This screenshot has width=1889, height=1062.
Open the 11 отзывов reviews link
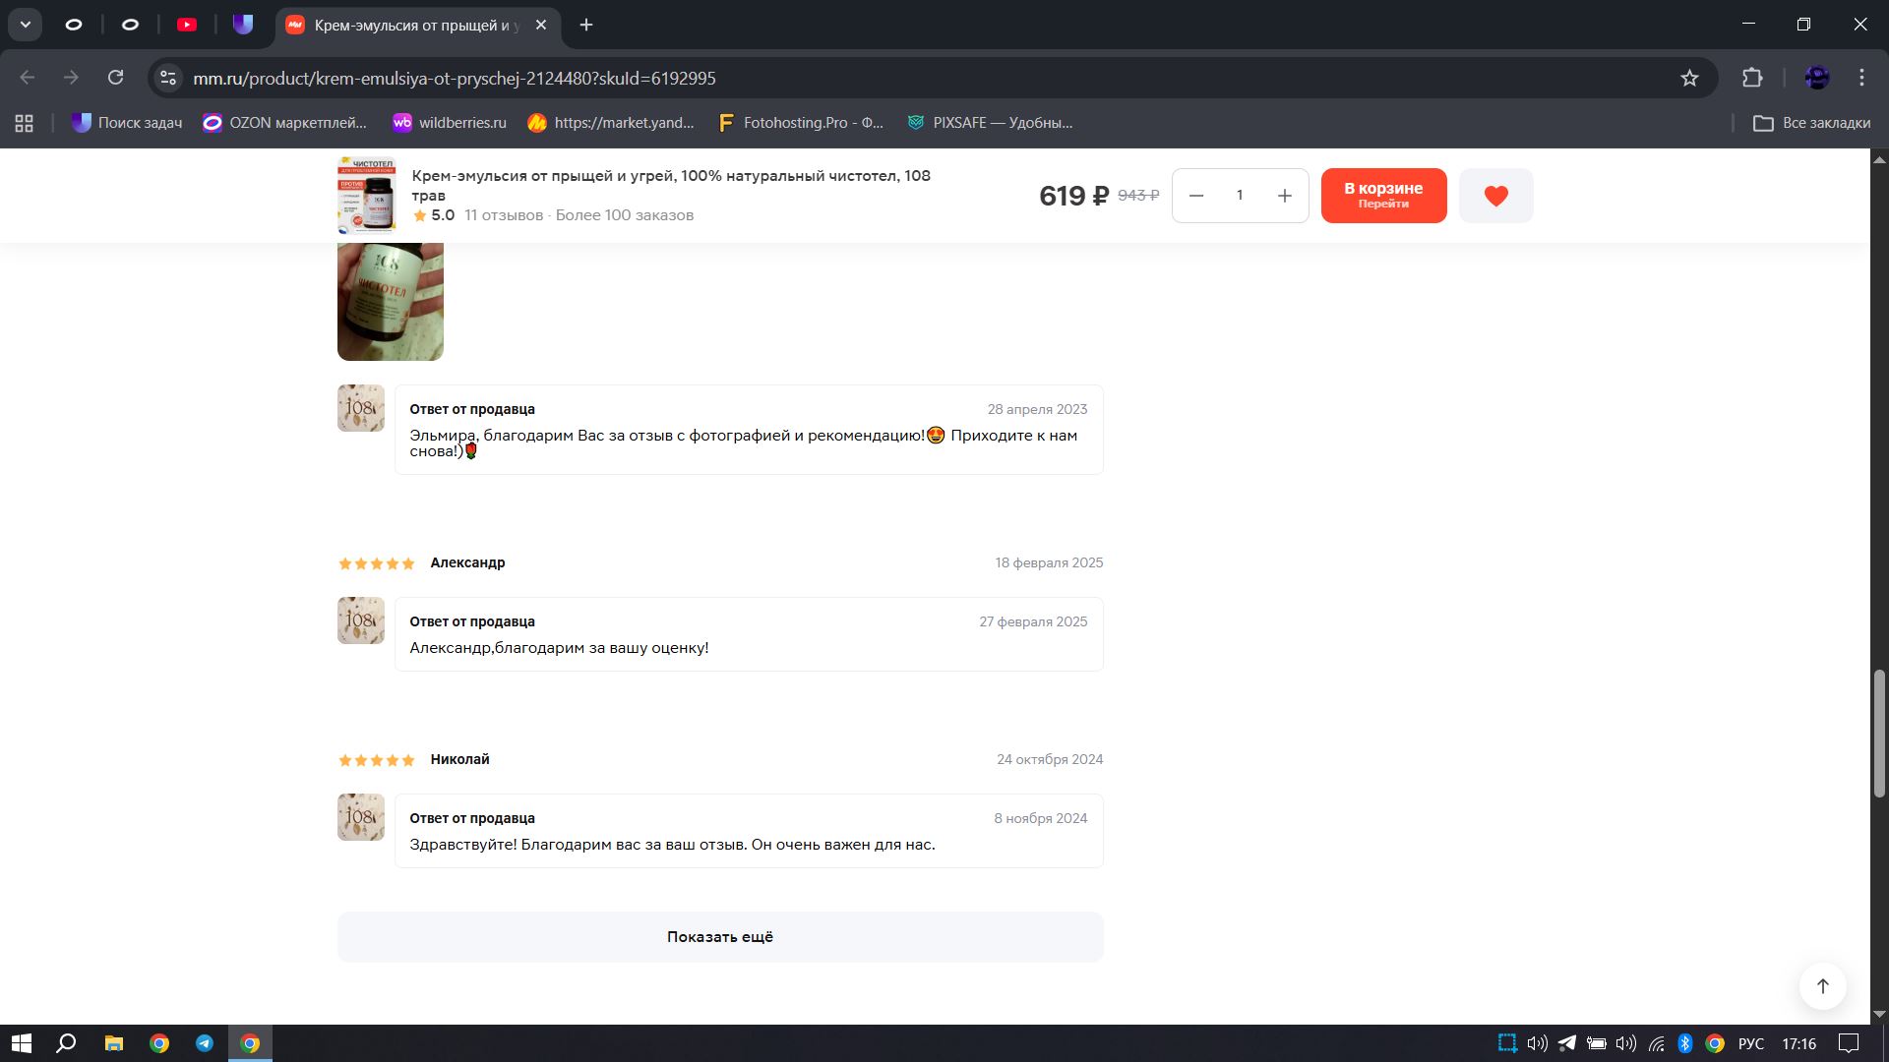tap(504, 215)
